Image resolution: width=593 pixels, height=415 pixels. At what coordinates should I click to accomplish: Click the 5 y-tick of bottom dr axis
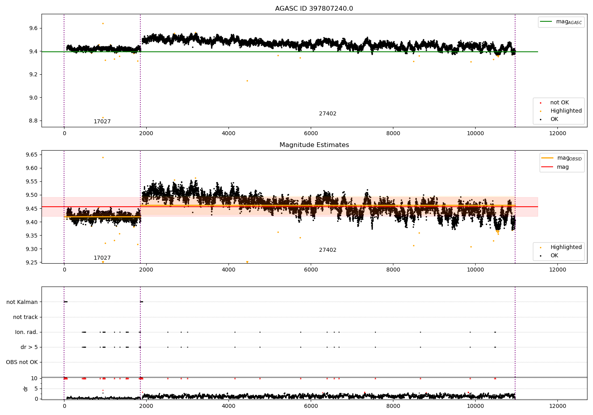[x=36, y=389]
